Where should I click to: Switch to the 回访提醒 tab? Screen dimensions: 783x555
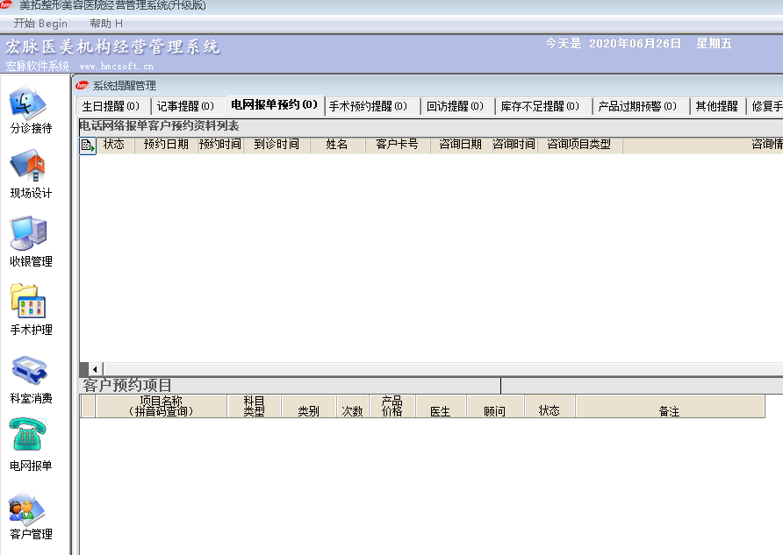[454, 105]
